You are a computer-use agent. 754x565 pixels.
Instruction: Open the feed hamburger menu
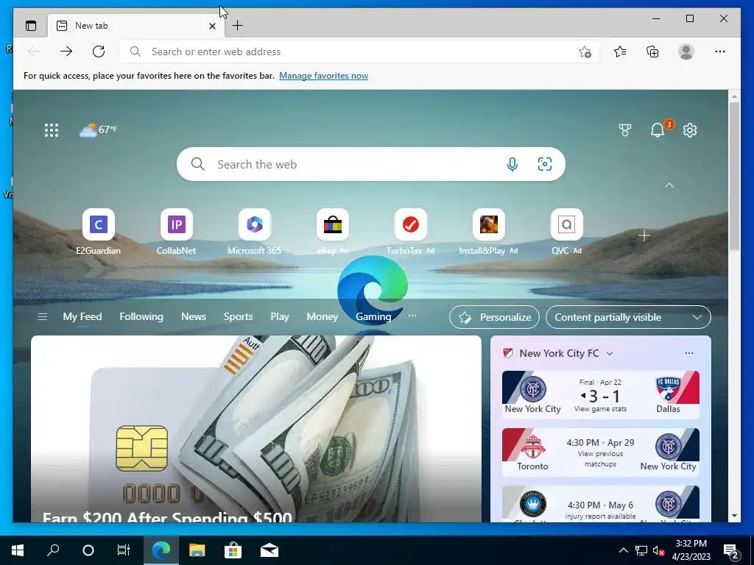42,316
